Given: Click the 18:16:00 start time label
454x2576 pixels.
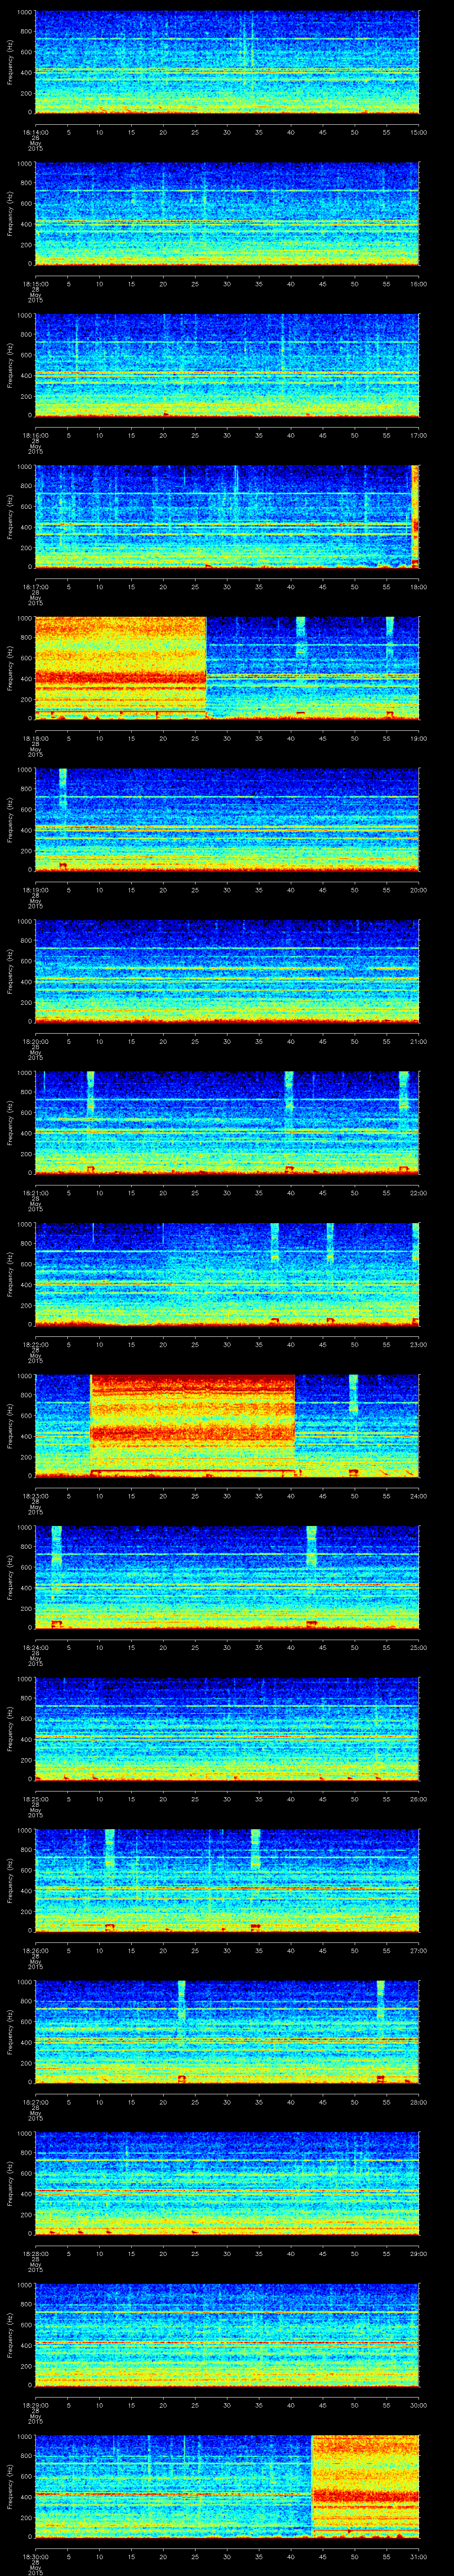Looking at the screenshot, I should pos(35,435).
